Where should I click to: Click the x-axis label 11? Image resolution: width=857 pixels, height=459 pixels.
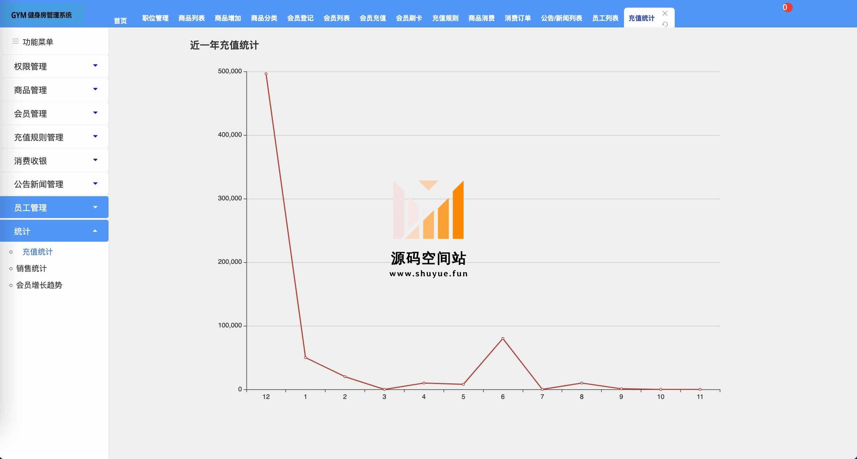click(700, 397)
